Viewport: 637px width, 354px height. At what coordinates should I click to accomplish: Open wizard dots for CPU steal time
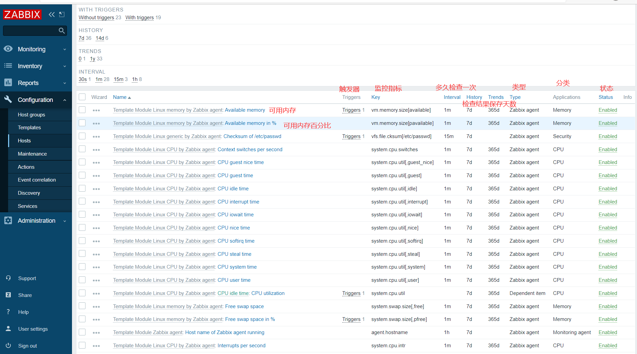point(96,254)
